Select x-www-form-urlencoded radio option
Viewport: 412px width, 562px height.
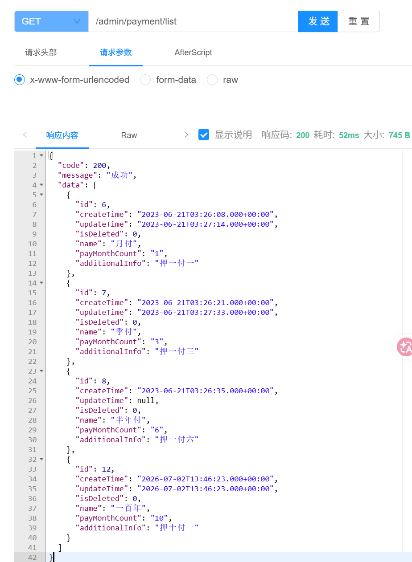click(19, 80)
